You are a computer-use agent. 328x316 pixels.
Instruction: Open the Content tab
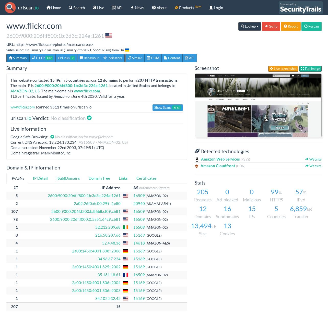(172, 58)
